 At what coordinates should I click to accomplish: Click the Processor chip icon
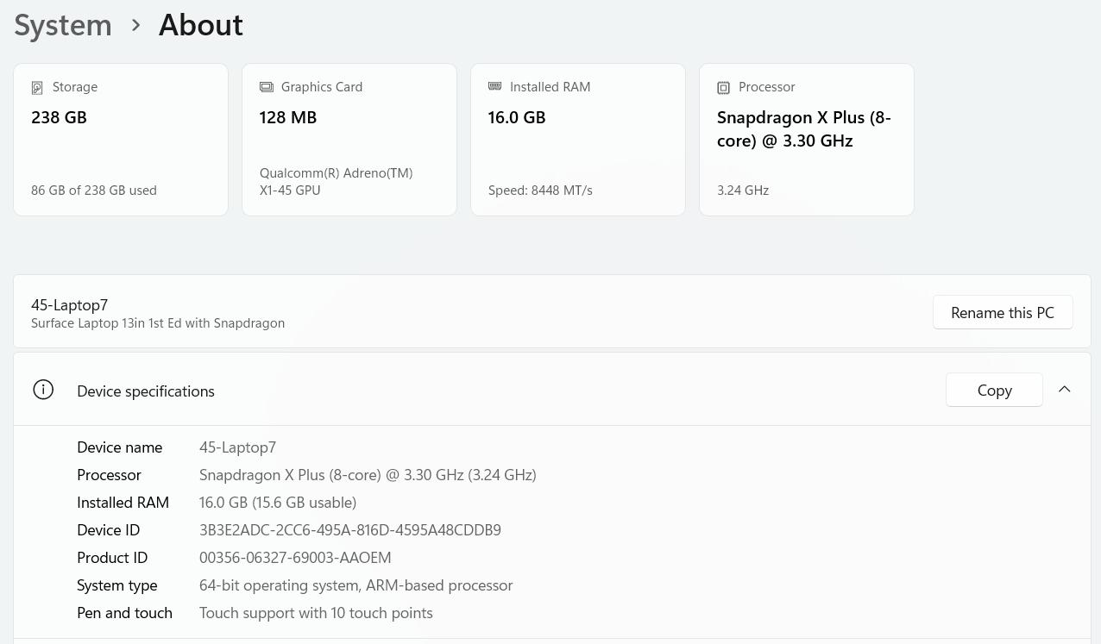pos(723,88)
